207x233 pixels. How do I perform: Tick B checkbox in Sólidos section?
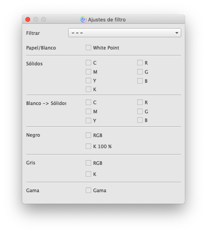140,81
